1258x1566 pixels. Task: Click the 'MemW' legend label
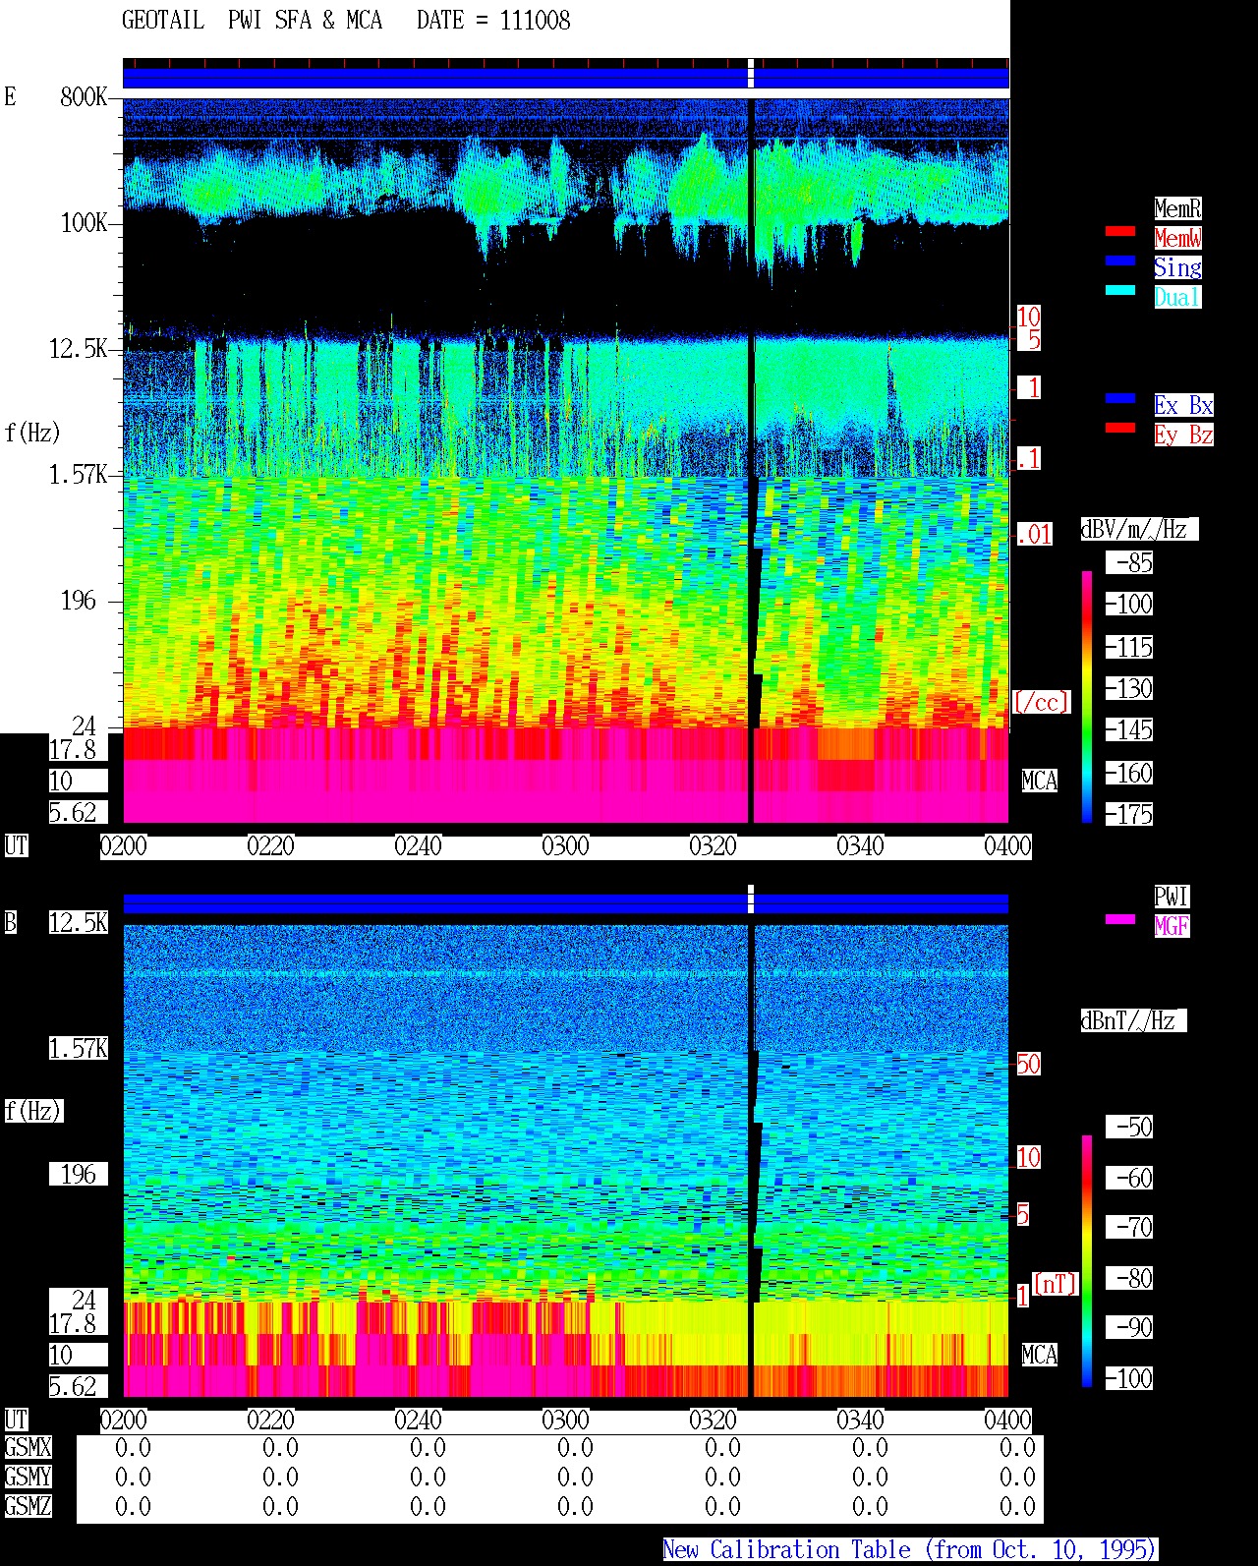coord(1177,238)
